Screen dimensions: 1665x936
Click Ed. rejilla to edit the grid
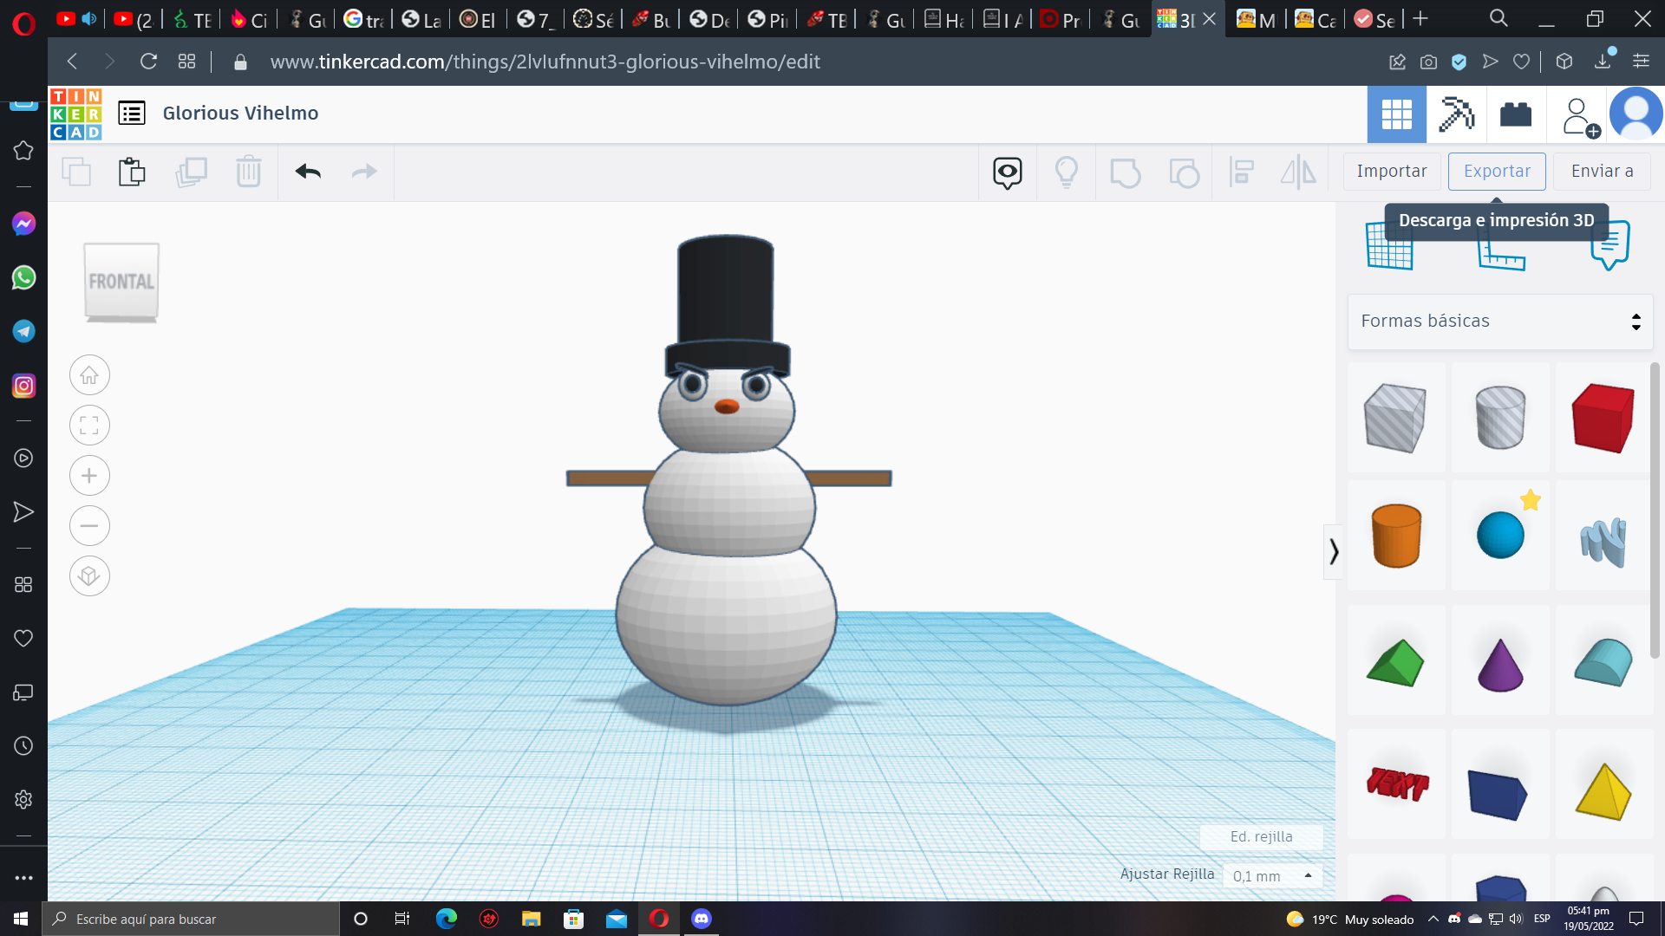(1261, 836)
